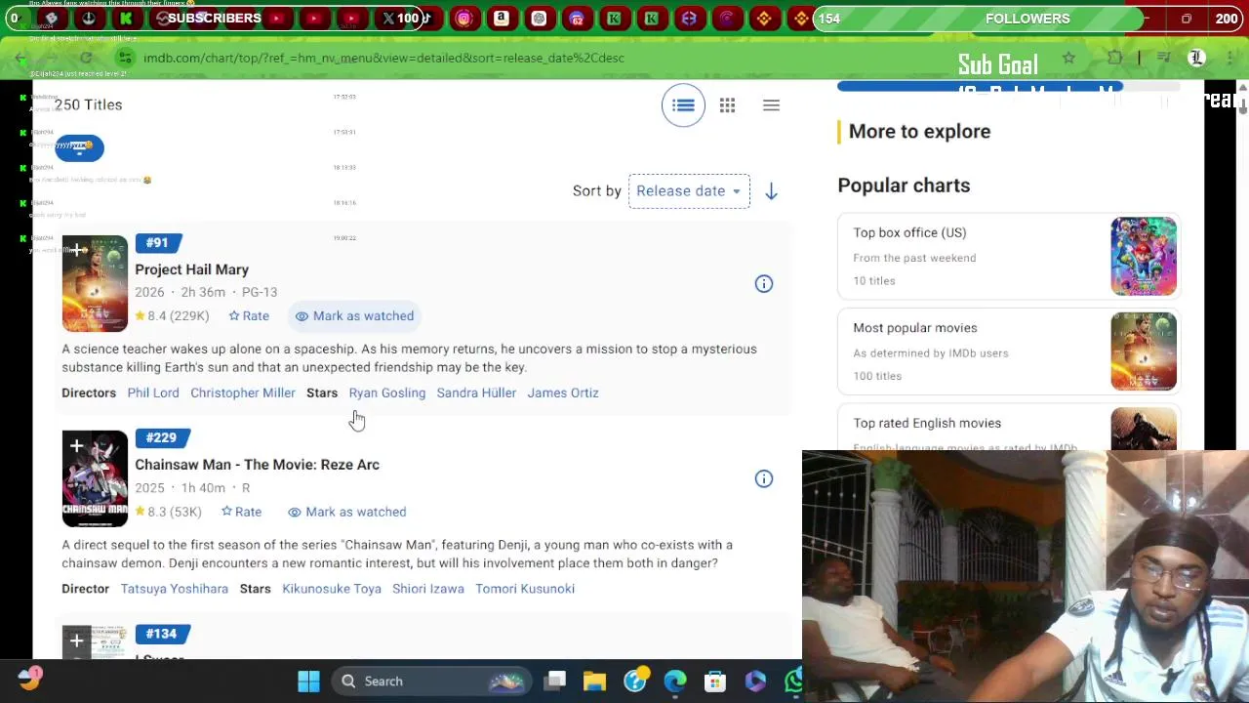
Task: Toggle Mark as watched for Project Hail Mary
Action: 354,315
